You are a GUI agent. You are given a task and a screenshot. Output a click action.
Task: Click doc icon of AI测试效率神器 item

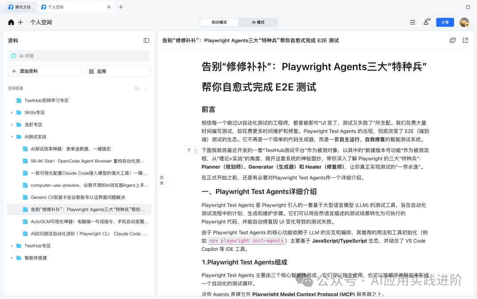25,149
